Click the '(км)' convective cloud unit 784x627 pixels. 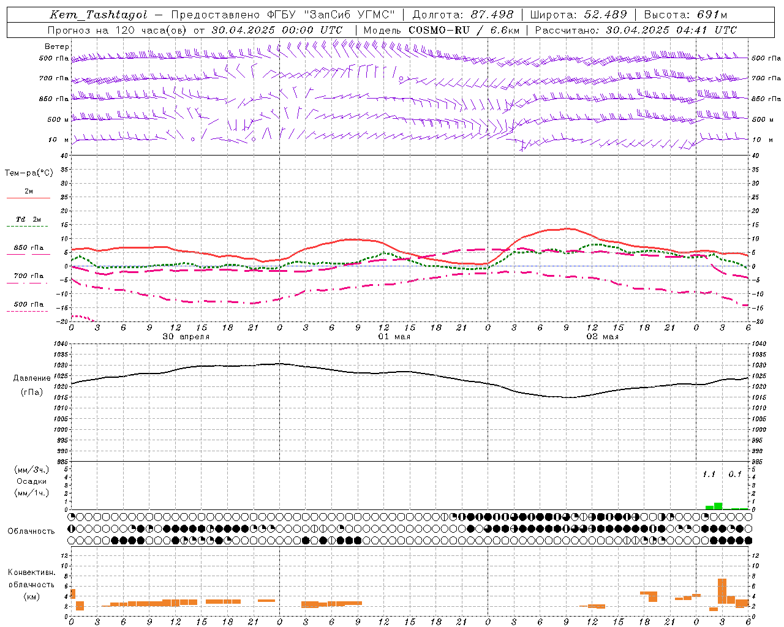(31, 596)
